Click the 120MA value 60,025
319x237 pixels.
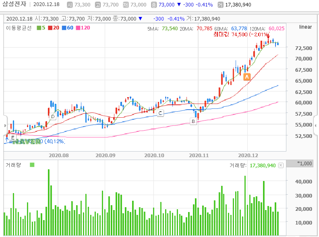276,29
